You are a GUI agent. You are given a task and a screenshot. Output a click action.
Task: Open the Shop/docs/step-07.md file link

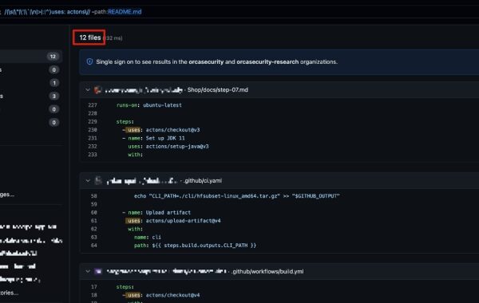click(x=217, y=90)
